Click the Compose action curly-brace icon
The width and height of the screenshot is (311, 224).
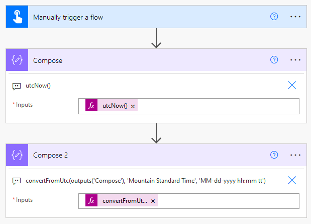tap(17, 60)
